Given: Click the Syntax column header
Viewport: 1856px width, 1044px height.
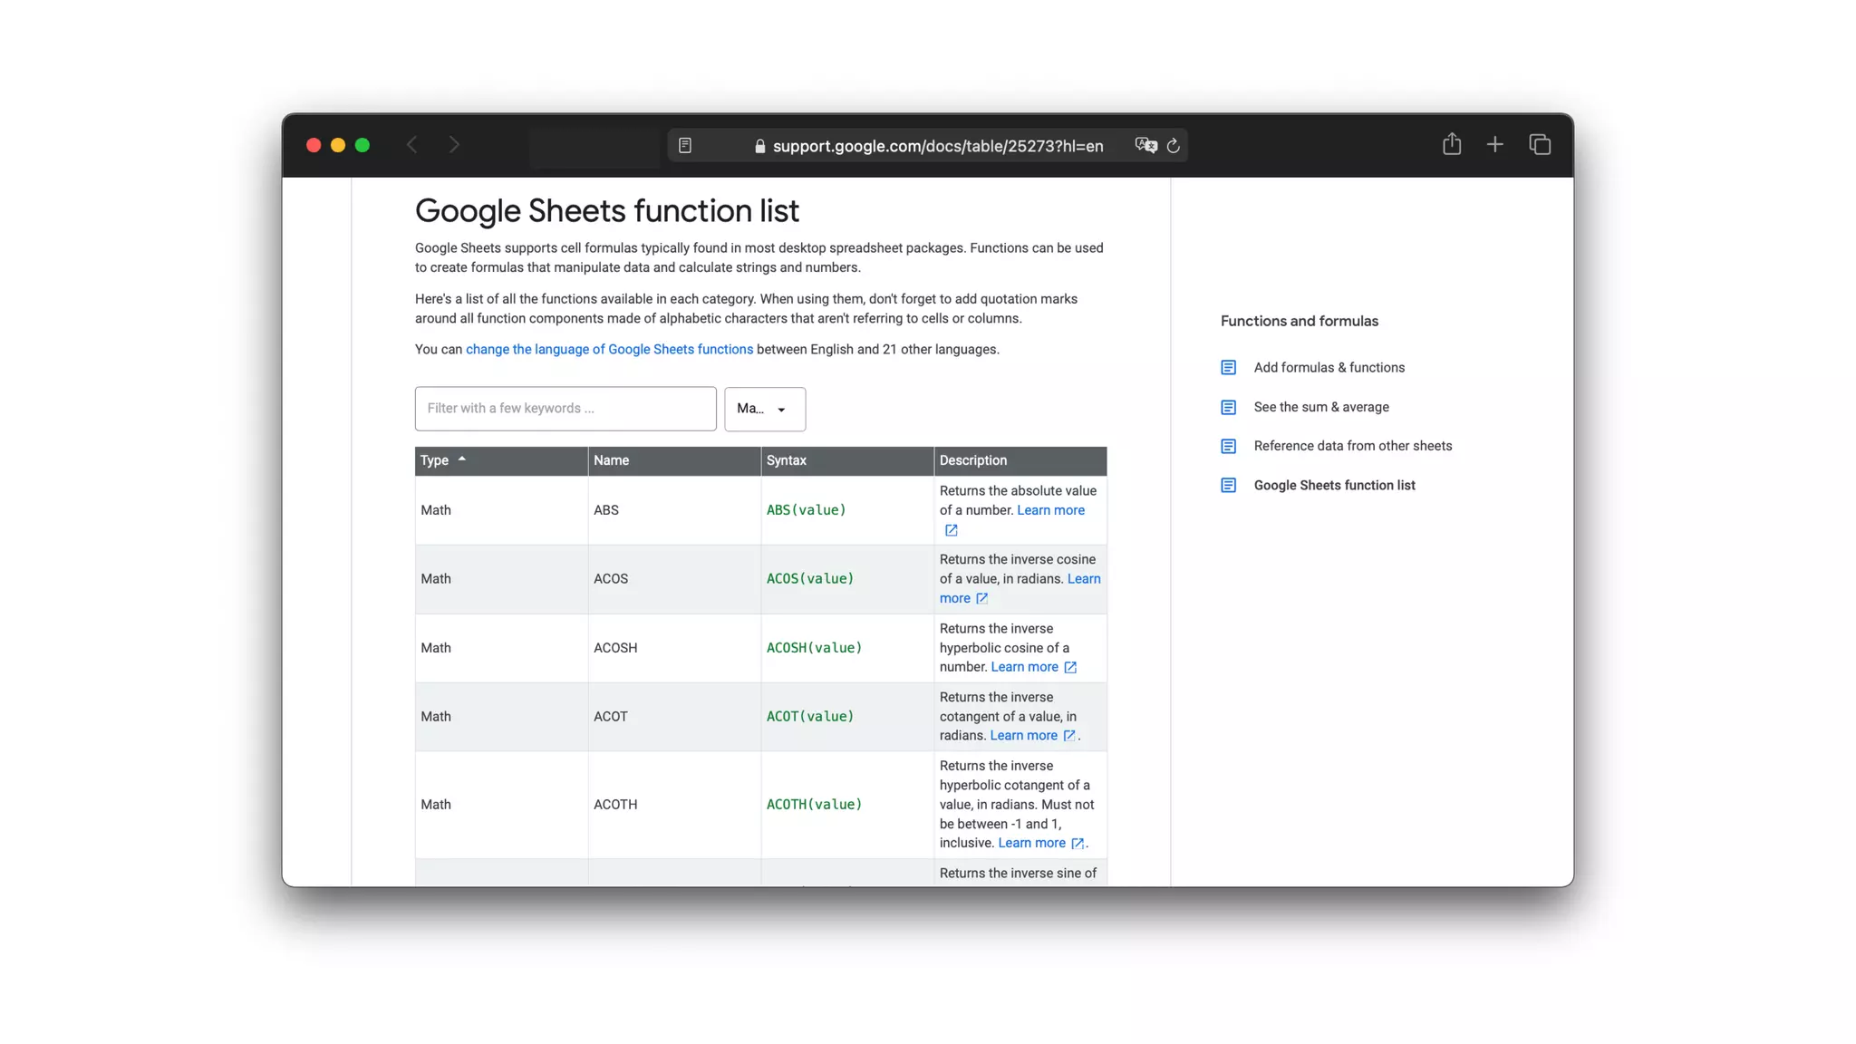Looking at the screenshot, I should (786, 460).
